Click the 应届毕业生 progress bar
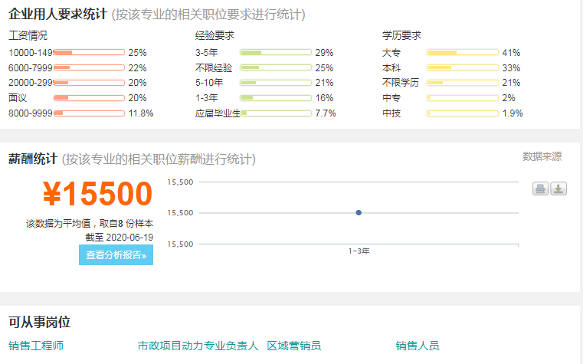Image resolution: width=583 pixels, height=364 pixels. click(x=276, y=113)
